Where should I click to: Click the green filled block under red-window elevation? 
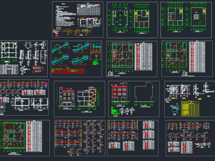(x=115, y=111)
